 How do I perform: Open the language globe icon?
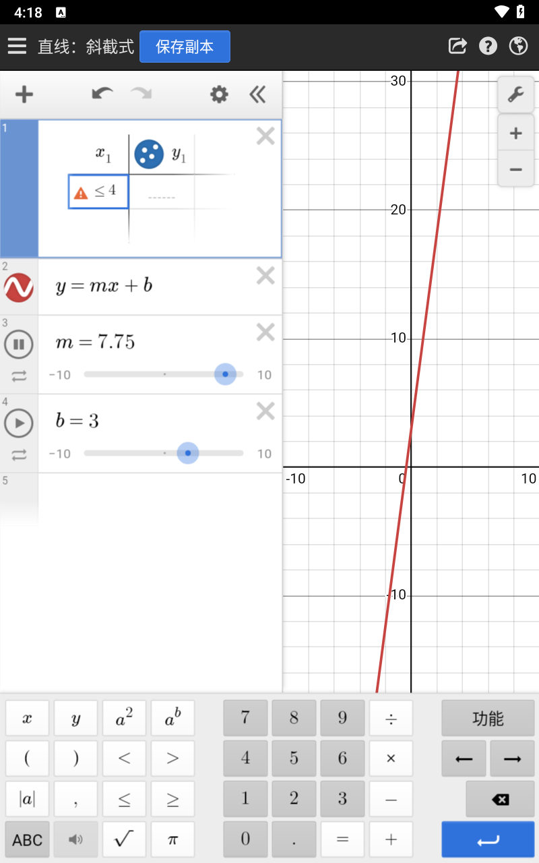tap(518, 46)
